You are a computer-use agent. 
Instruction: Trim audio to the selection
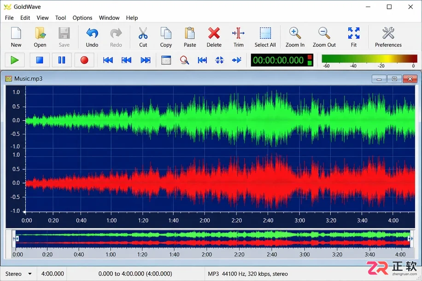pos(239,37)
